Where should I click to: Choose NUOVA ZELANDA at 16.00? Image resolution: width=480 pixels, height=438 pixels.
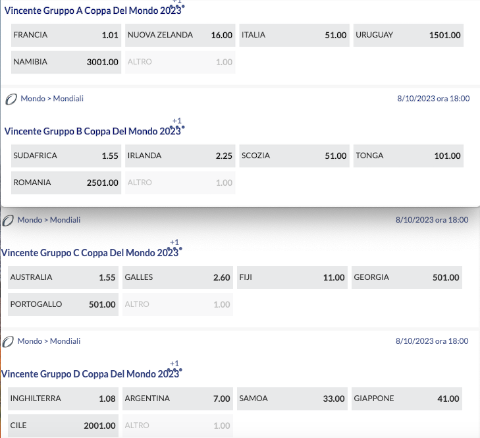point(180,35)
